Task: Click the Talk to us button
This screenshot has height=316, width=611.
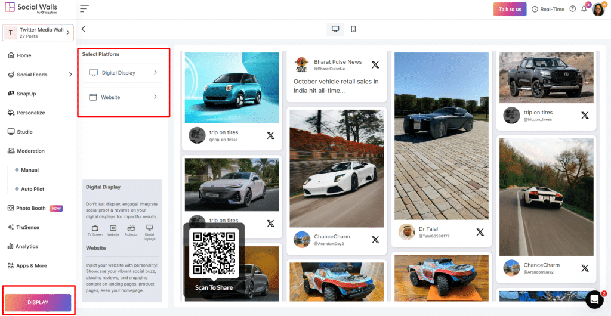Action: [510, 9]
